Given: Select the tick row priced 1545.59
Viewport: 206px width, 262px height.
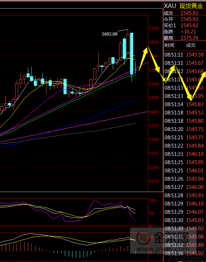Looking at the screenshot, I should [184, 54].
